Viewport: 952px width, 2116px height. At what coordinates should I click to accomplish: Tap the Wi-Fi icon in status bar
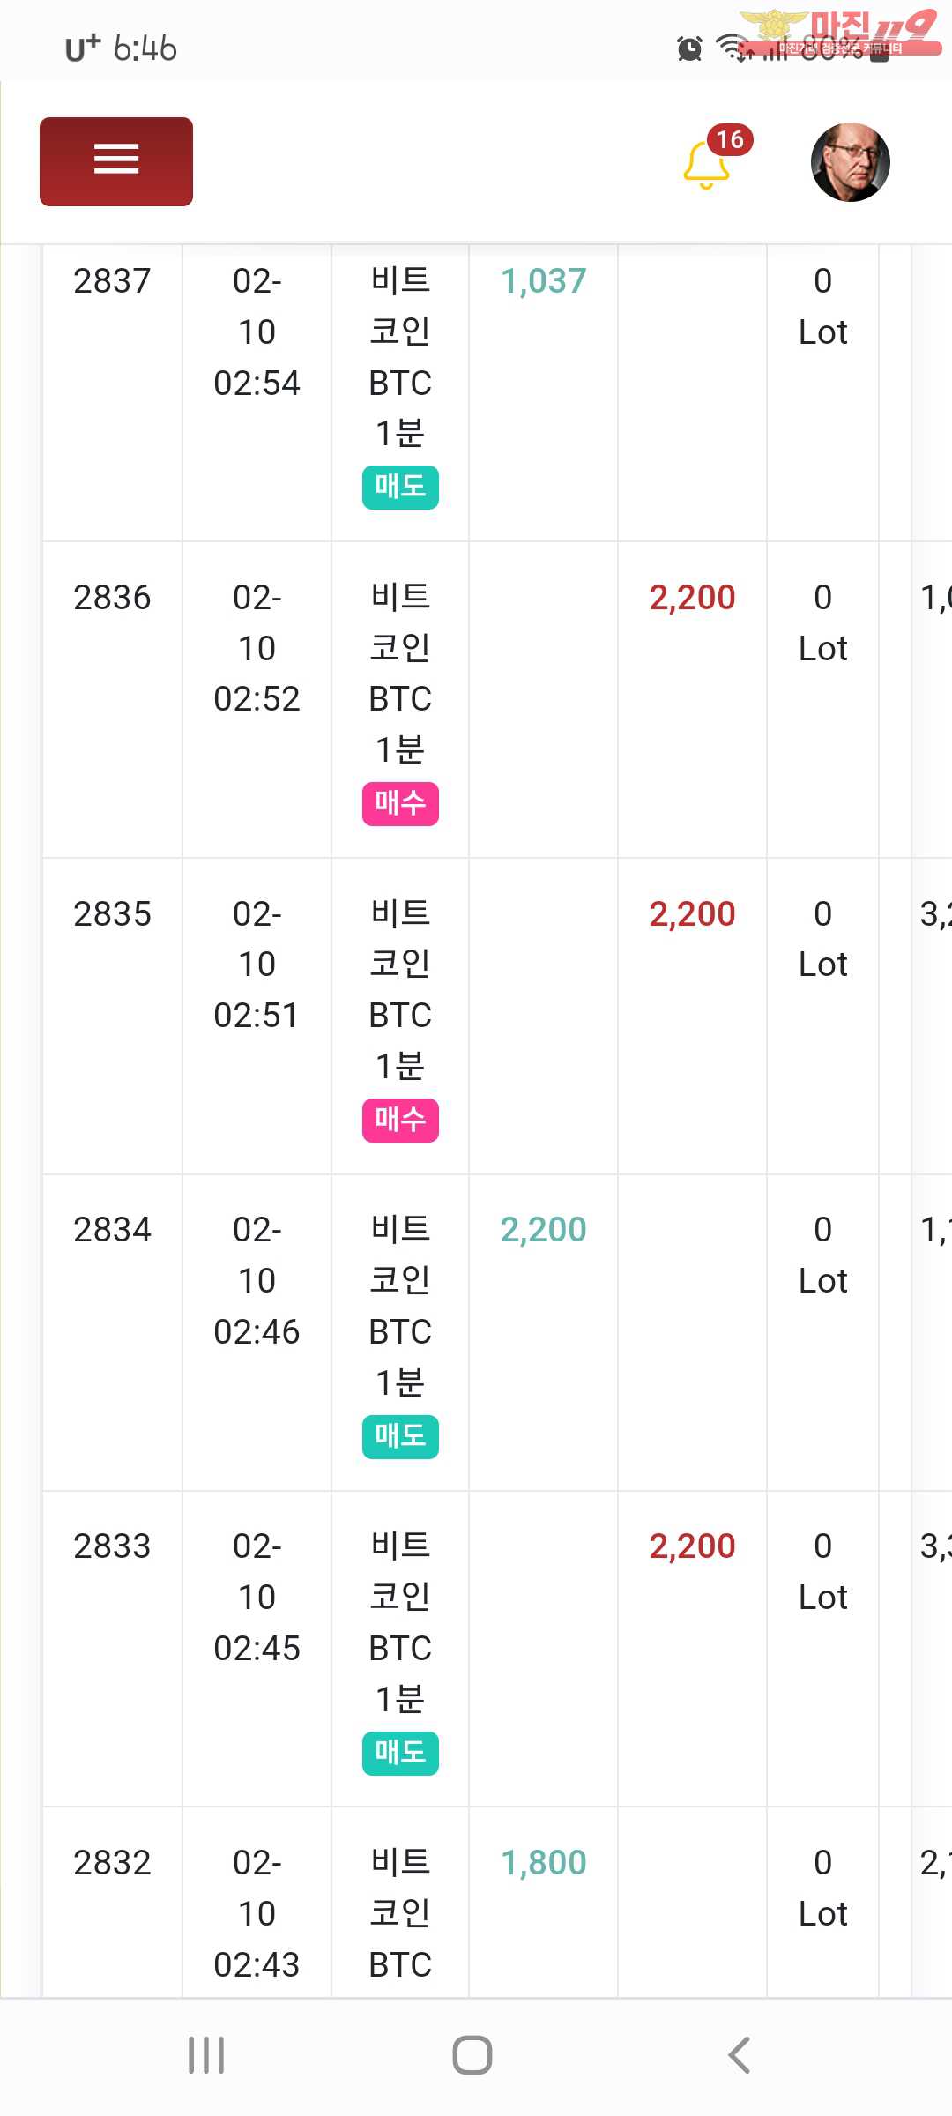(732, 47)
